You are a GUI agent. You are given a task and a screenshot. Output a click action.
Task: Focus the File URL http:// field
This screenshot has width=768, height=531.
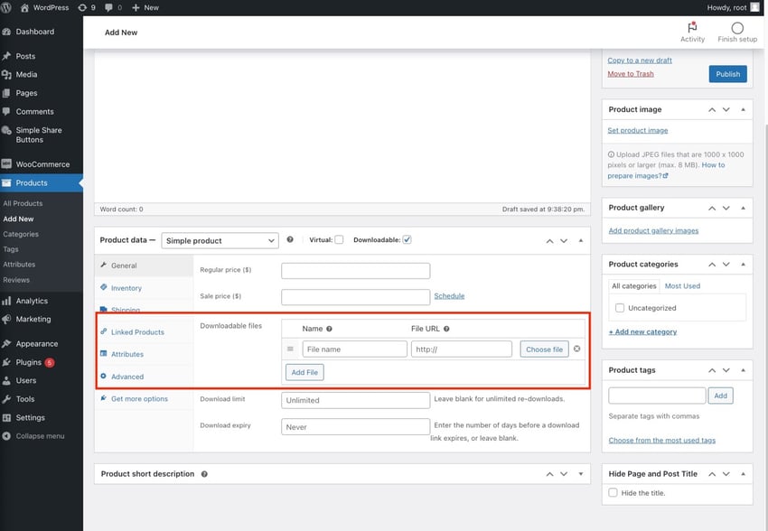coord(462,349)
